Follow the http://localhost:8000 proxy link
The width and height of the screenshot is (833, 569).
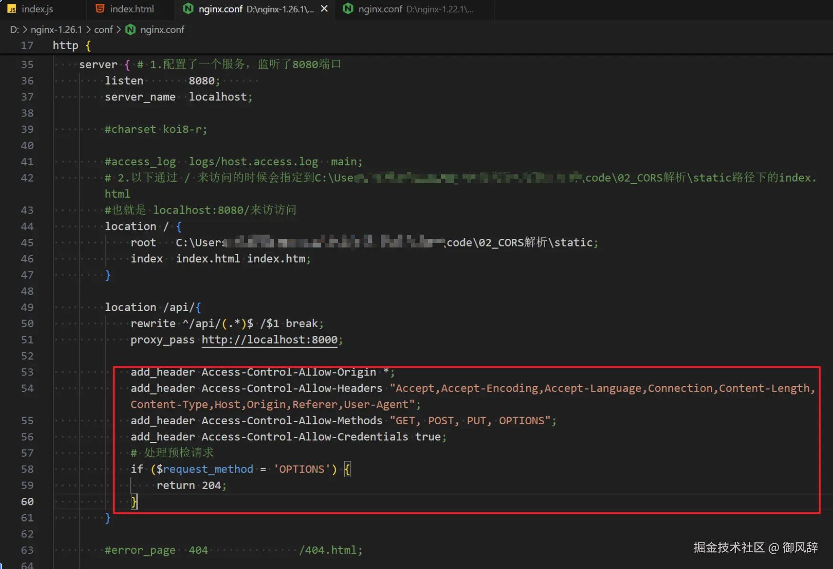point(270,340)
